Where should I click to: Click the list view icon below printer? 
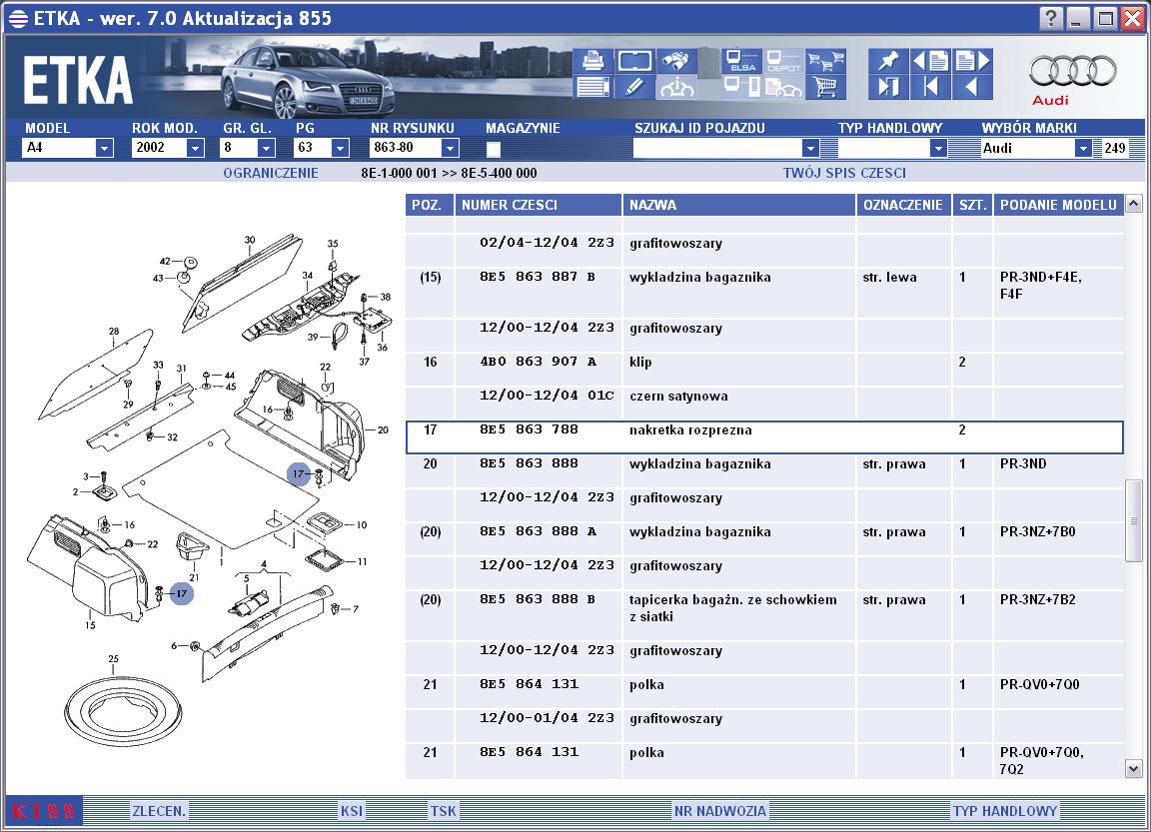(x=592, y=87)
